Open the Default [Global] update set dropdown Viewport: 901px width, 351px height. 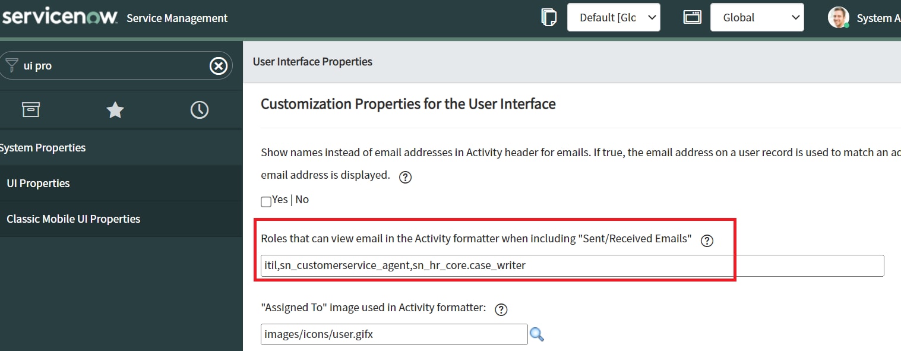click(614, 17)
